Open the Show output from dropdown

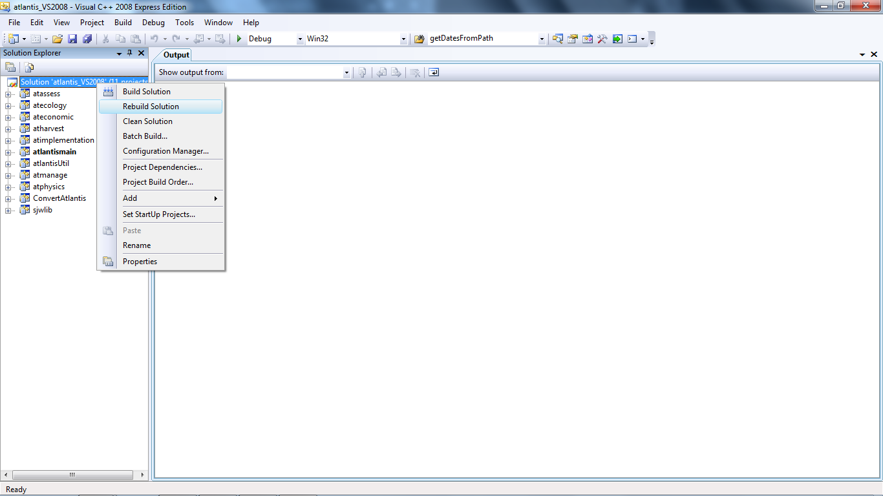pyautogui.click(x=346, y=72)
